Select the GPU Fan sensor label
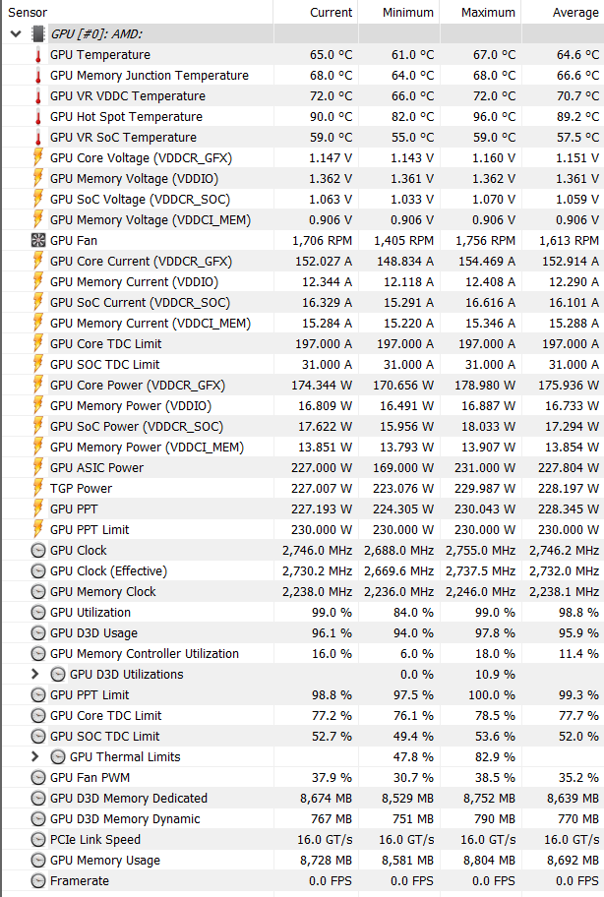The height and width of the screenshot is (897, 604). tap(73, 240)
